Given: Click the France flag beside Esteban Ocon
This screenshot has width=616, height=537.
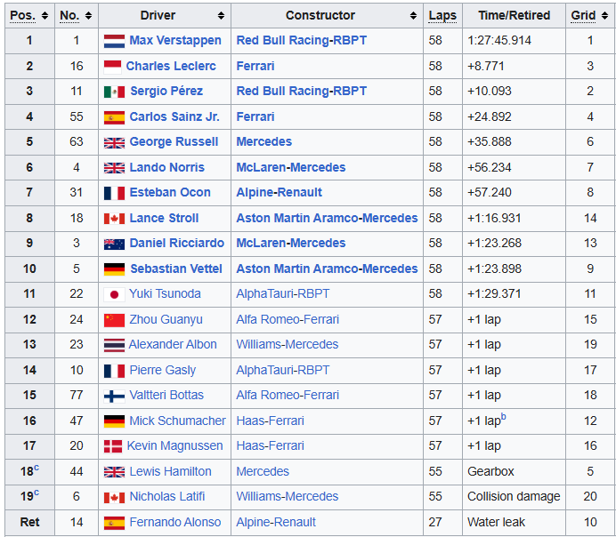Looking at the screenshot, I should [114, 193].
